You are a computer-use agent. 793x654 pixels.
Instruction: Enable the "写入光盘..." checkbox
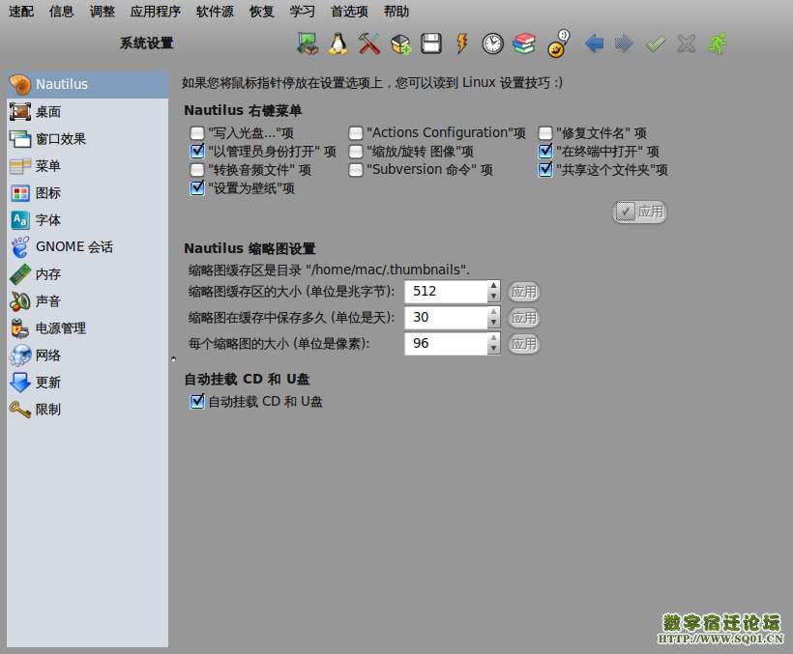pyautogui.click(x=196, y=133)
